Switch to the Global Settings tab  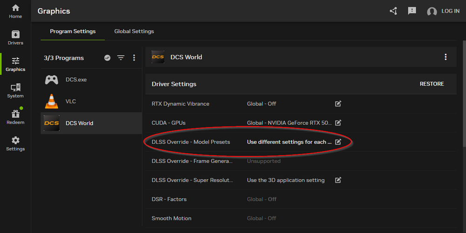tap(134, 32)
